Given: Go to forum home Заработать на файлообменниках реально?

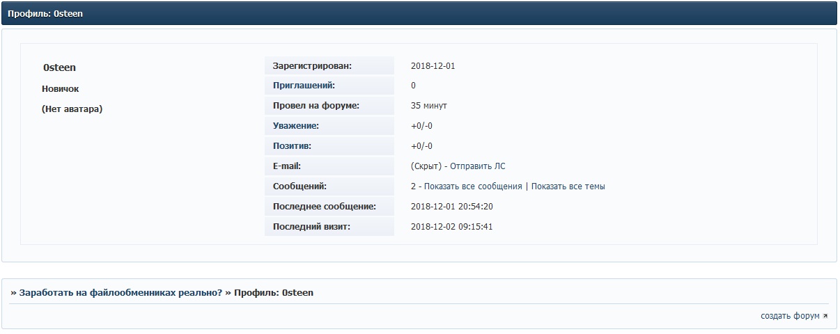Looking at the screenshot, I should tap(120, 293).
